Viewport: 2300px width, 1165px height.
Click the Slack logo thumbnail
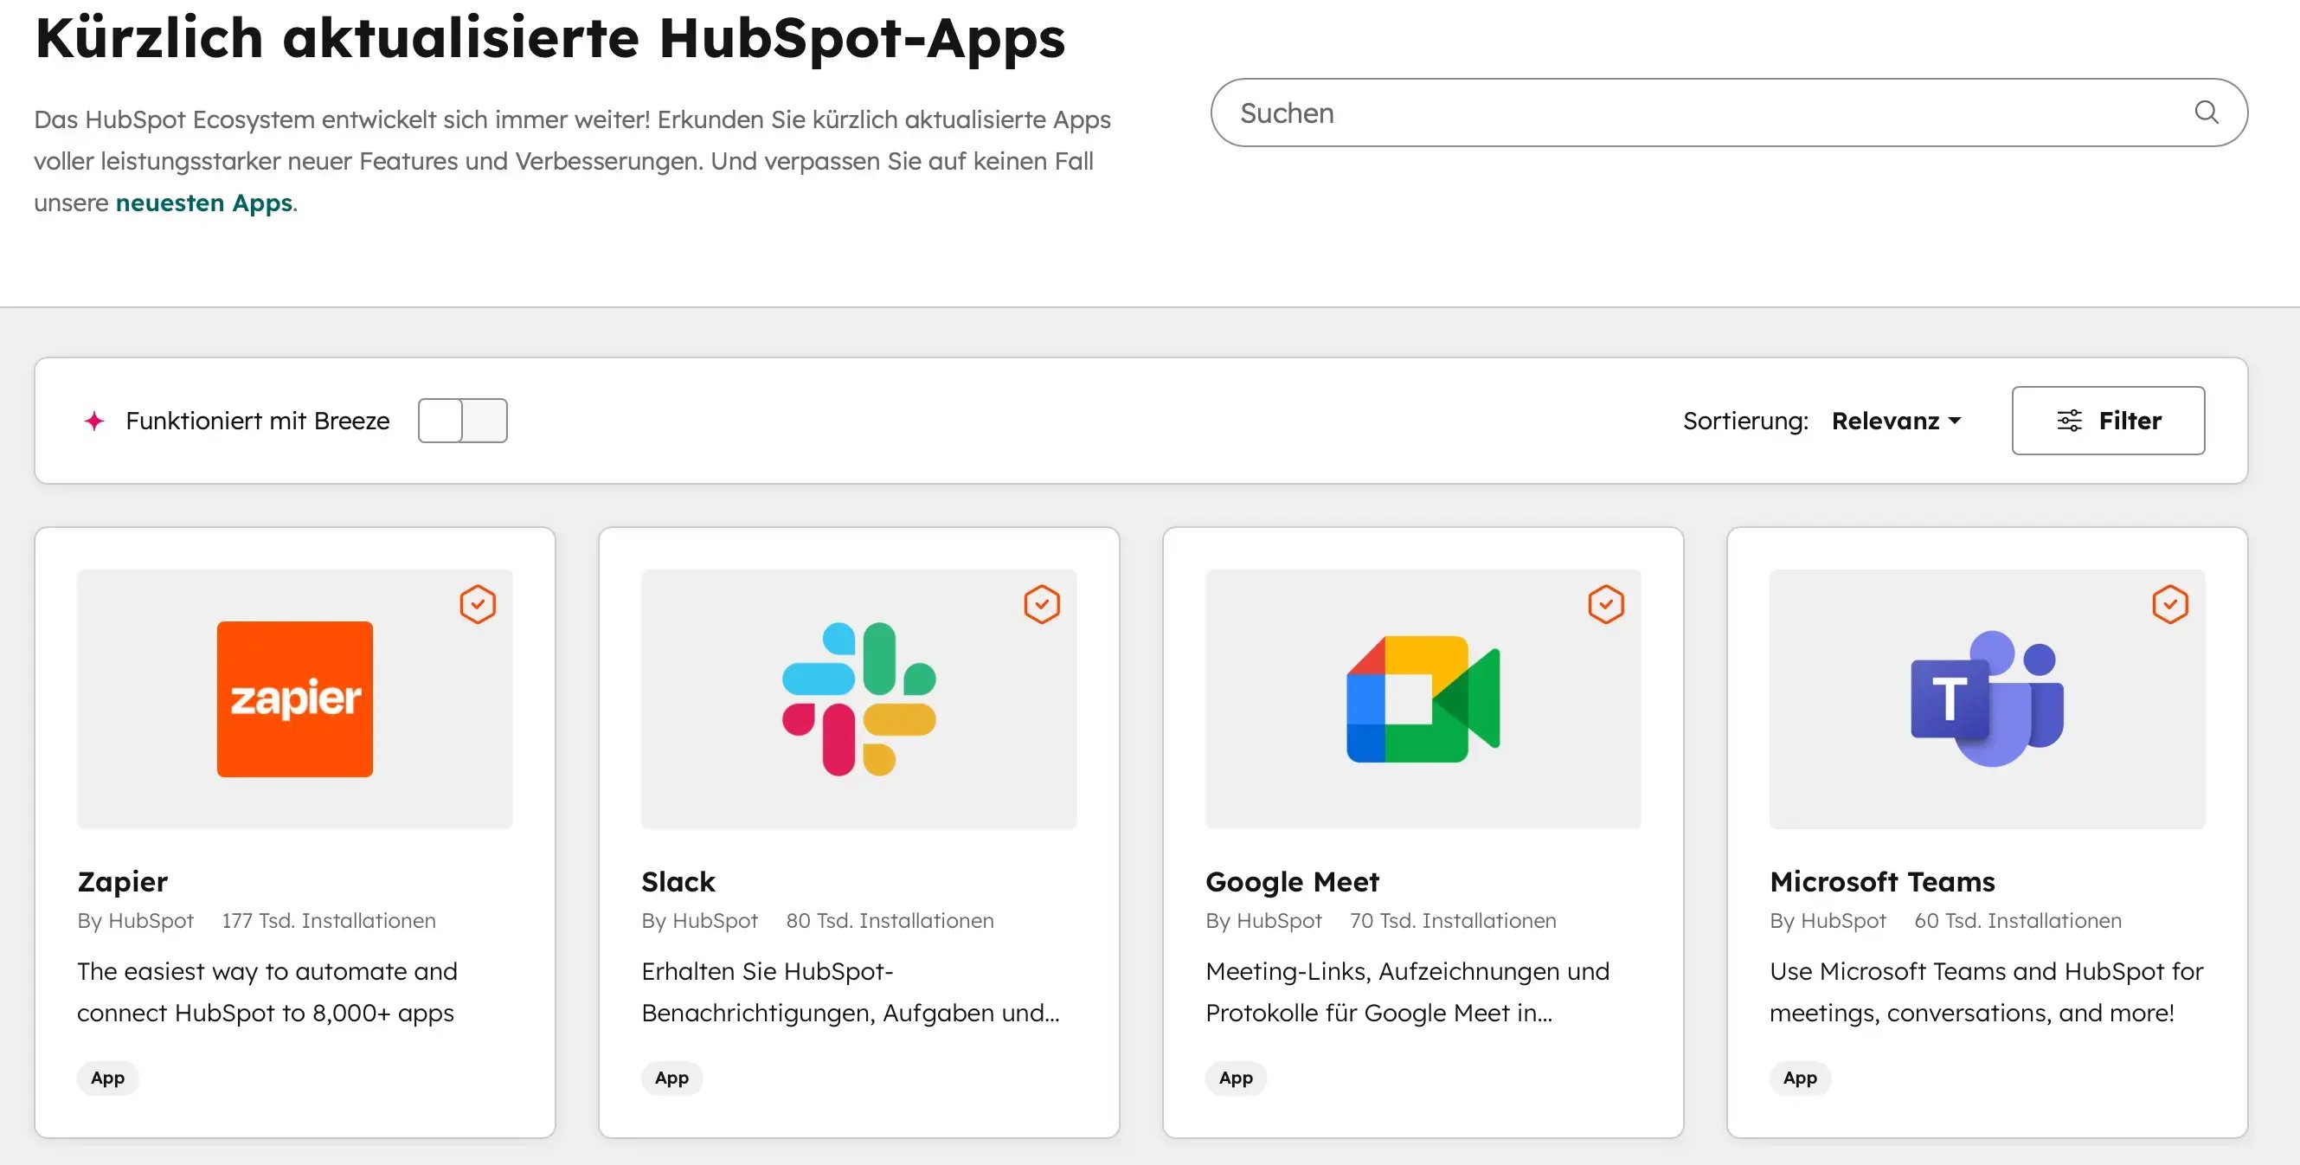point(859,698)
